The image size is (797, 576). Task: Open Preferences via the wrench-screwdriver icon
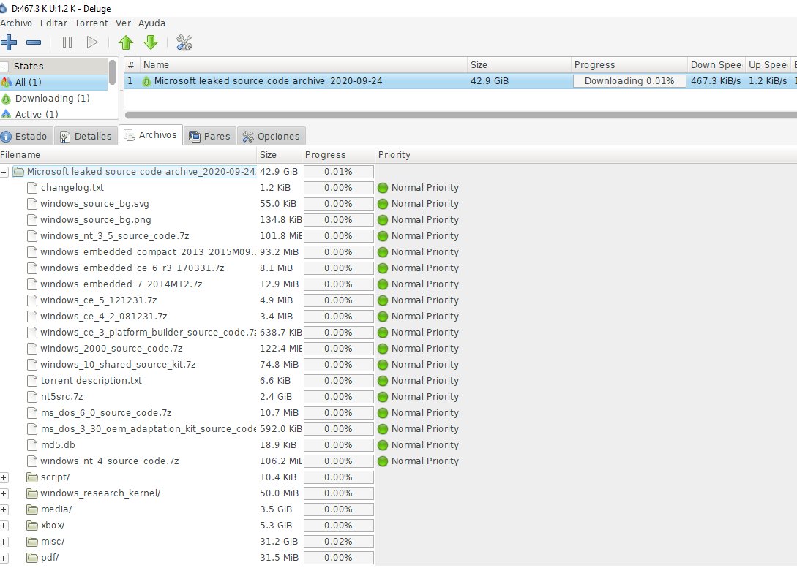pos(184,42)
